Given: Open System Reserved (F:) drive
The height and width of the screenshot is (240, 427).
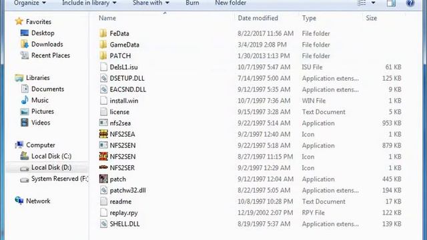Looking at the screenshot, I should coord(60,179).
